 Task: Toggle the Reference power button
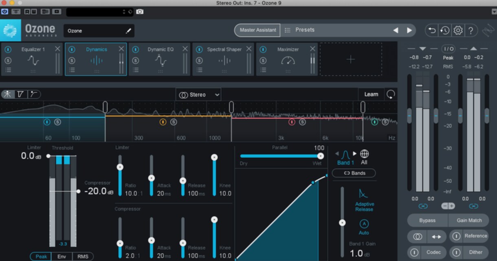[457, 236]
